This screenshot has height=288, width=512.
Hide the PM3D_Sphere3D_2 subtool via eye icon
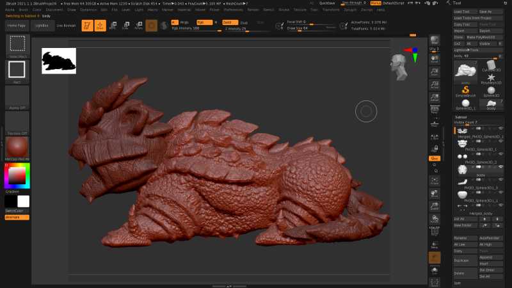click(501, 154)
